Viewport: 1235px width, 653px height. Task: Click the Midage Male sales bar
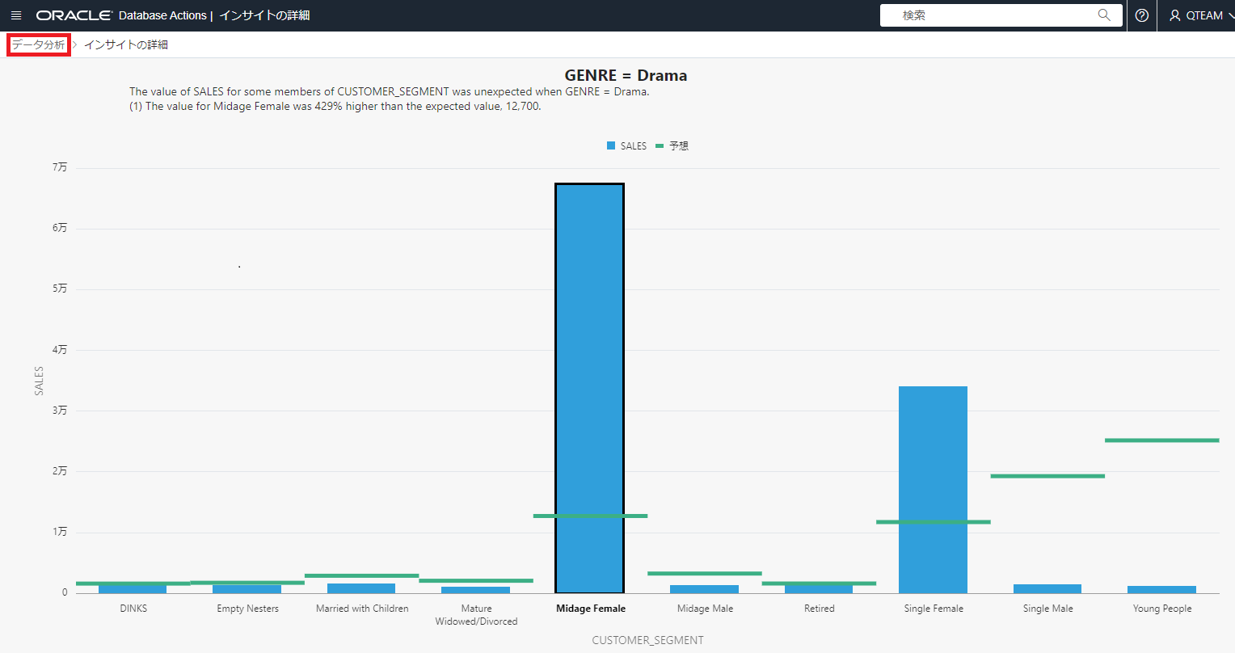[x=704, y=589]
